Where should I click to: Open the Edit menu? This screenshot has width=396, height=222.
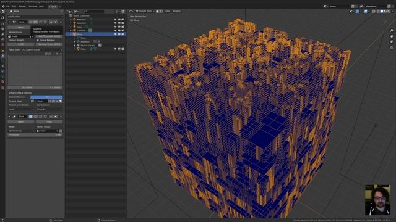(x=14, y=6)
